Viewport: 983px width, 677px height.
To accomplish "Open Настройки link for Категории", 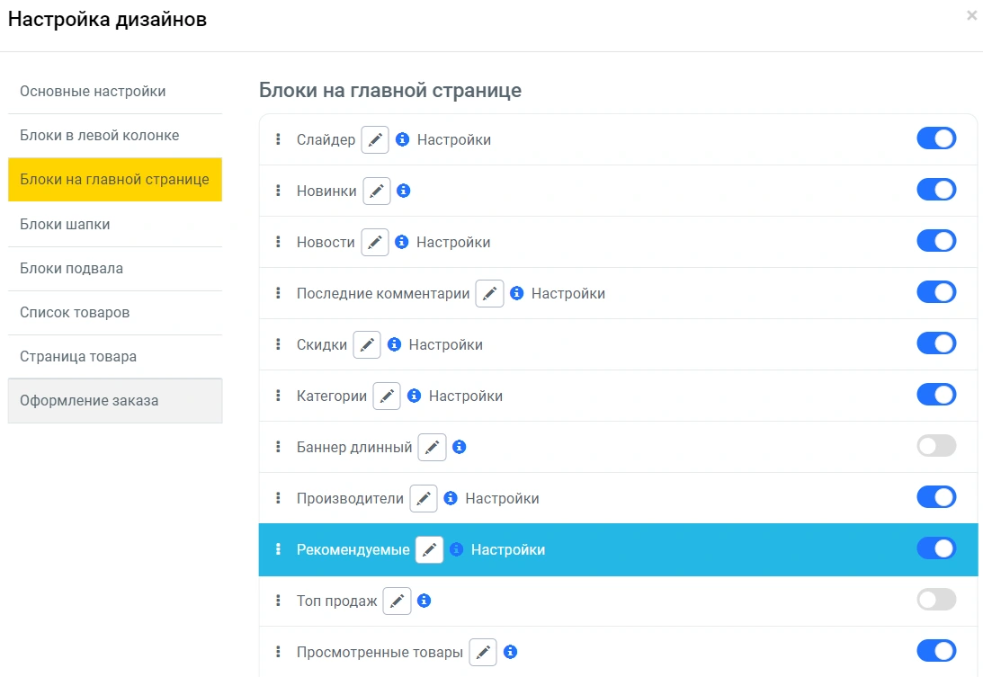I will [465, 396].
